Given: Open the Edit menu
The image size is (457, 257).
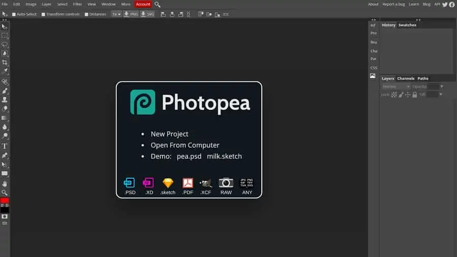Looking at the screenshot, I should point(16,5).
